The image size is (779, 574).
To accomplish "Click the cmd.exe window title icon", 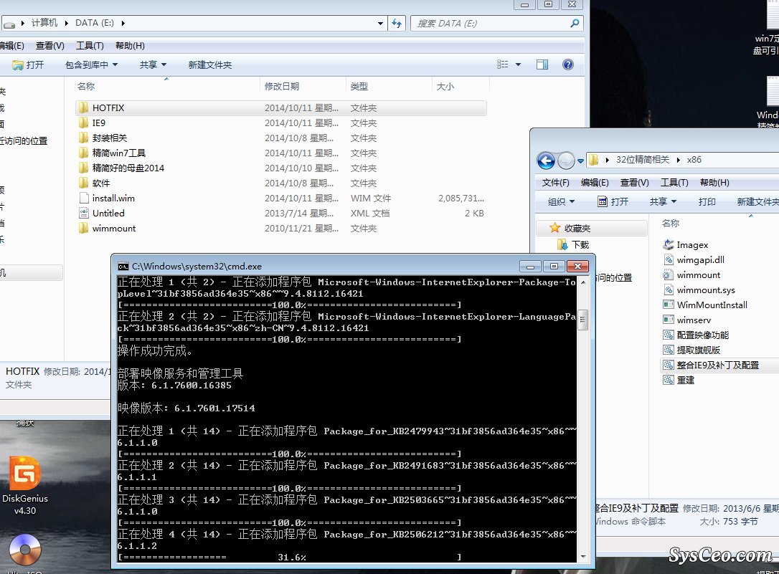I will [123, 267].
